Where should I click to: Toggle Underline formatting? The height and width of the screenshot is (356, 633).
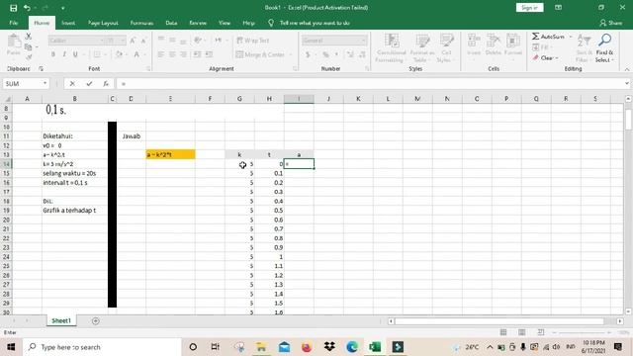coord(75,54)
